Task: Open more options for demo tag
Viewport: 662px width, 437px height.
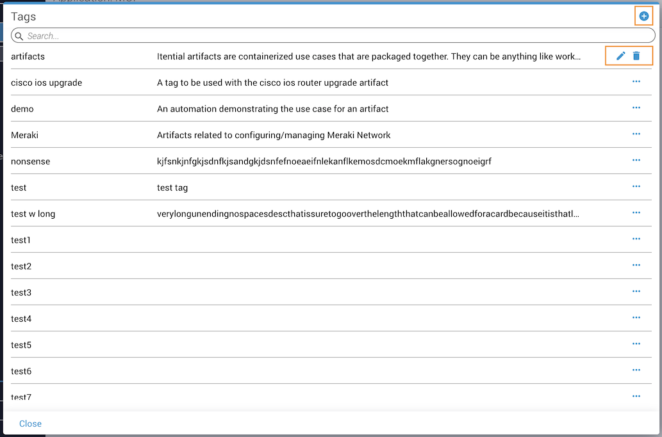Action: [636, 107]
